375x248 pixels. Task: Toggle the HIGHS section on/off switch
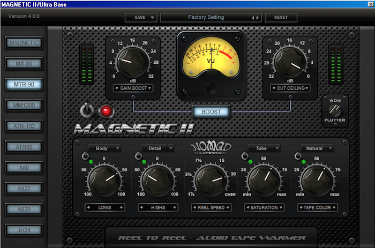click(138, 156)
